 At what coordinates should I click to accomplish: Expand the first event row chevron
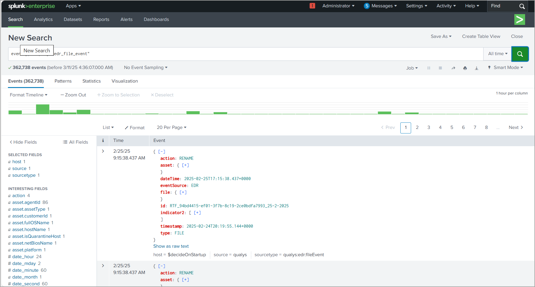coord(103,151)
